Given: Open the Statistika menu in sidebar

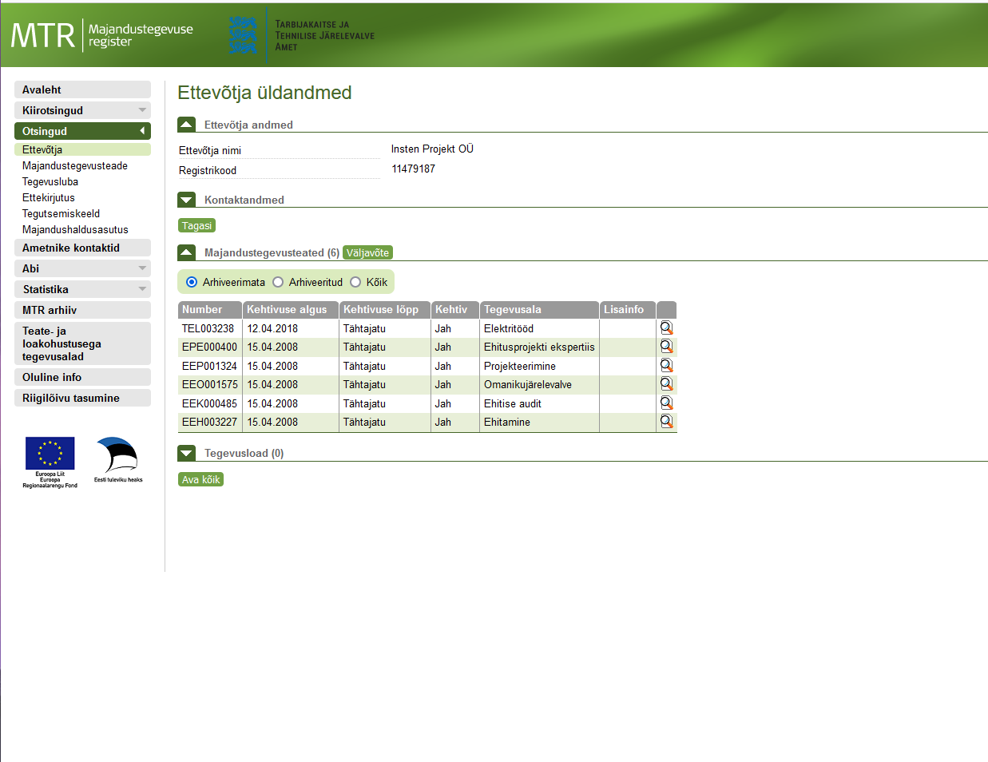Looking at the screenshot, I should click(82, 289).
